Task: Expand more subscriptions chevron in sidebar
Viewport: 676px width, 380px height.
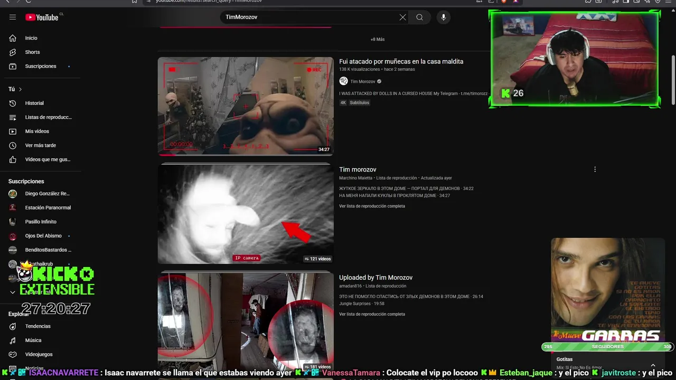Action: (13, 292)
